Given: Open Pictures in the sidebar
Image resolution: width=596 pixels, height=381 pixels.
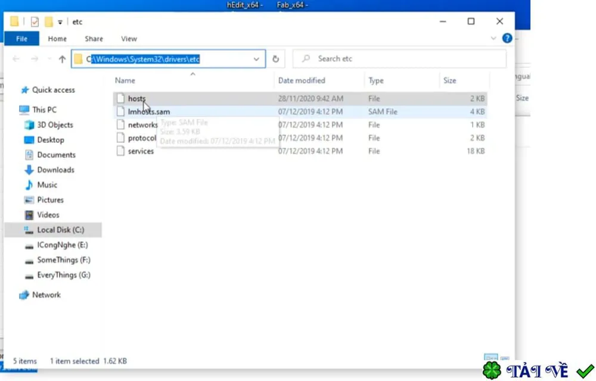Looking at the screenshot, I should click(x=50, y=200).
